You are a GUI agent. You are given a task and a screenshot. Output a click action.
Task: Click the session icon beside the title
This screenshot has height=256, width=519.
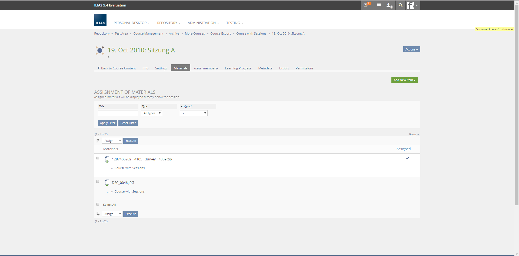[100, 50]
